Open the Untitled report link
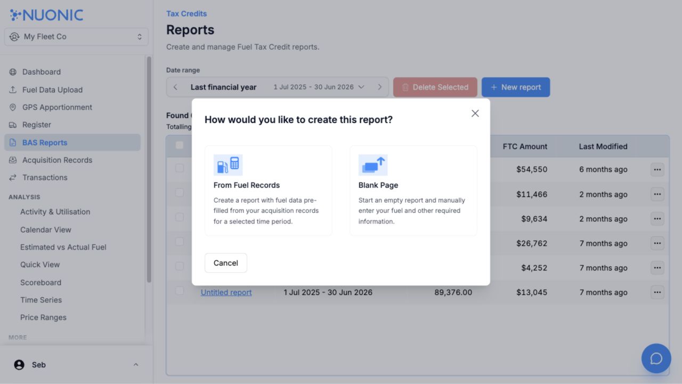This screenshot has height=384, width=682. [226, 292]
